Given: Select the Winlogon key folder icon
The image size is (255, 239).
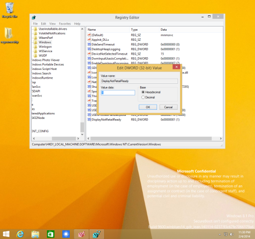Looking at the screenshot, I should coord(35,46).
